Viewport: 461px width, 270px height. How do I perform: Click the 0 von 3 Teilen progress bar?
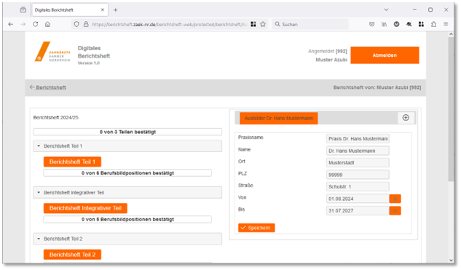[127, 132]
